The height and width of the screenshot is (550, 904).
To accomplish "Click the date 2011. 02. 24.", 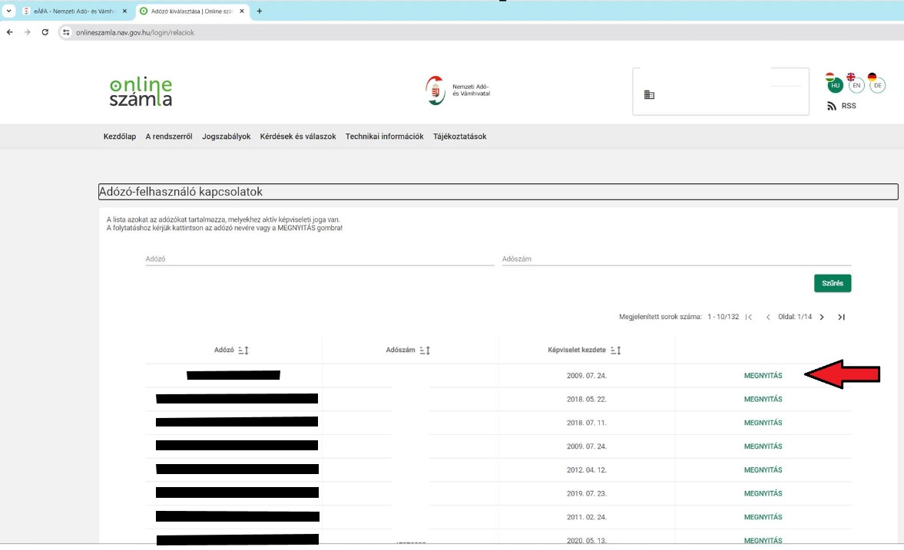I will point(586,517).
